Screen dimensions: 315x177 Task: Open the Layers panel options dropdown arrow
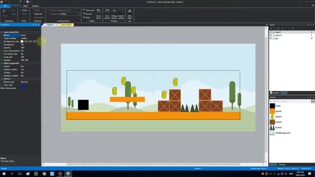[308, 25]
